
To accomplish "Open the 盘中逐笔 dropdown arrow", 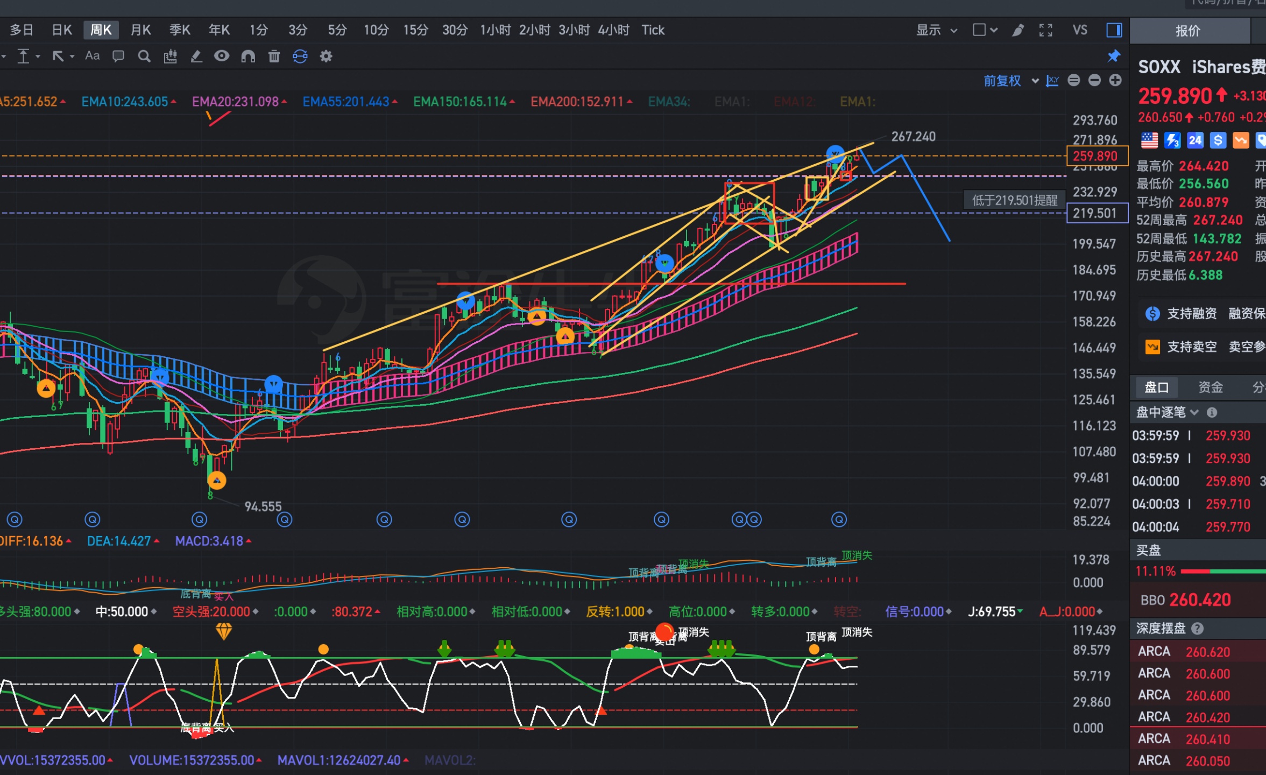I will point(1194,412).
